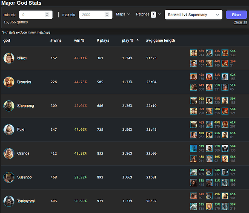Screen dimensions: 249x213
Task: Open the Shennong god name link
Action: tap(26, 106)
